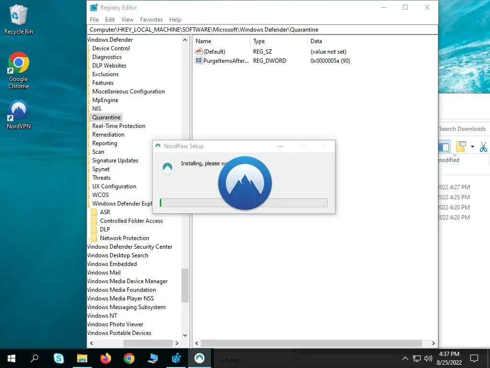Image resolution: width=490 pixels, height=368 pixels.
Task: Select Windows Defender Security Center key
Action: tap(130, 247)
